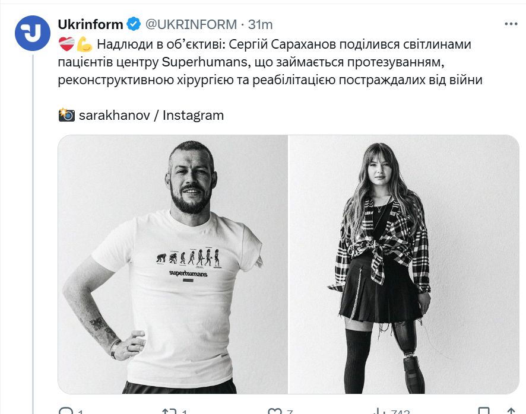
Task: Open the tweet's more options menu
Action: (511, 24)
